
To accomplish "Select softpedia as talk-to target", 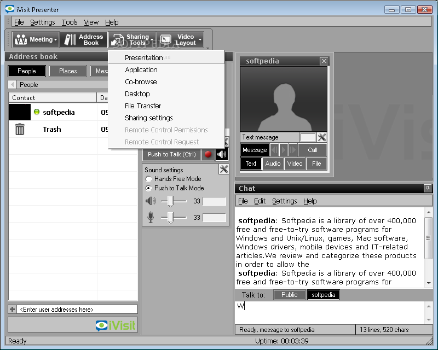I will pos(323,295).
